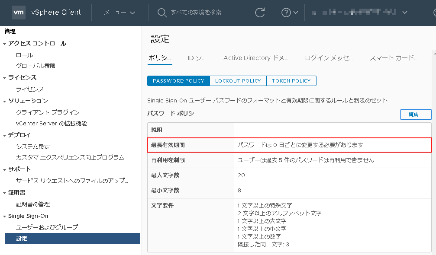Click the search magnifier icon
The height and width of the screenshot is (255, 436).
point(162,13)
